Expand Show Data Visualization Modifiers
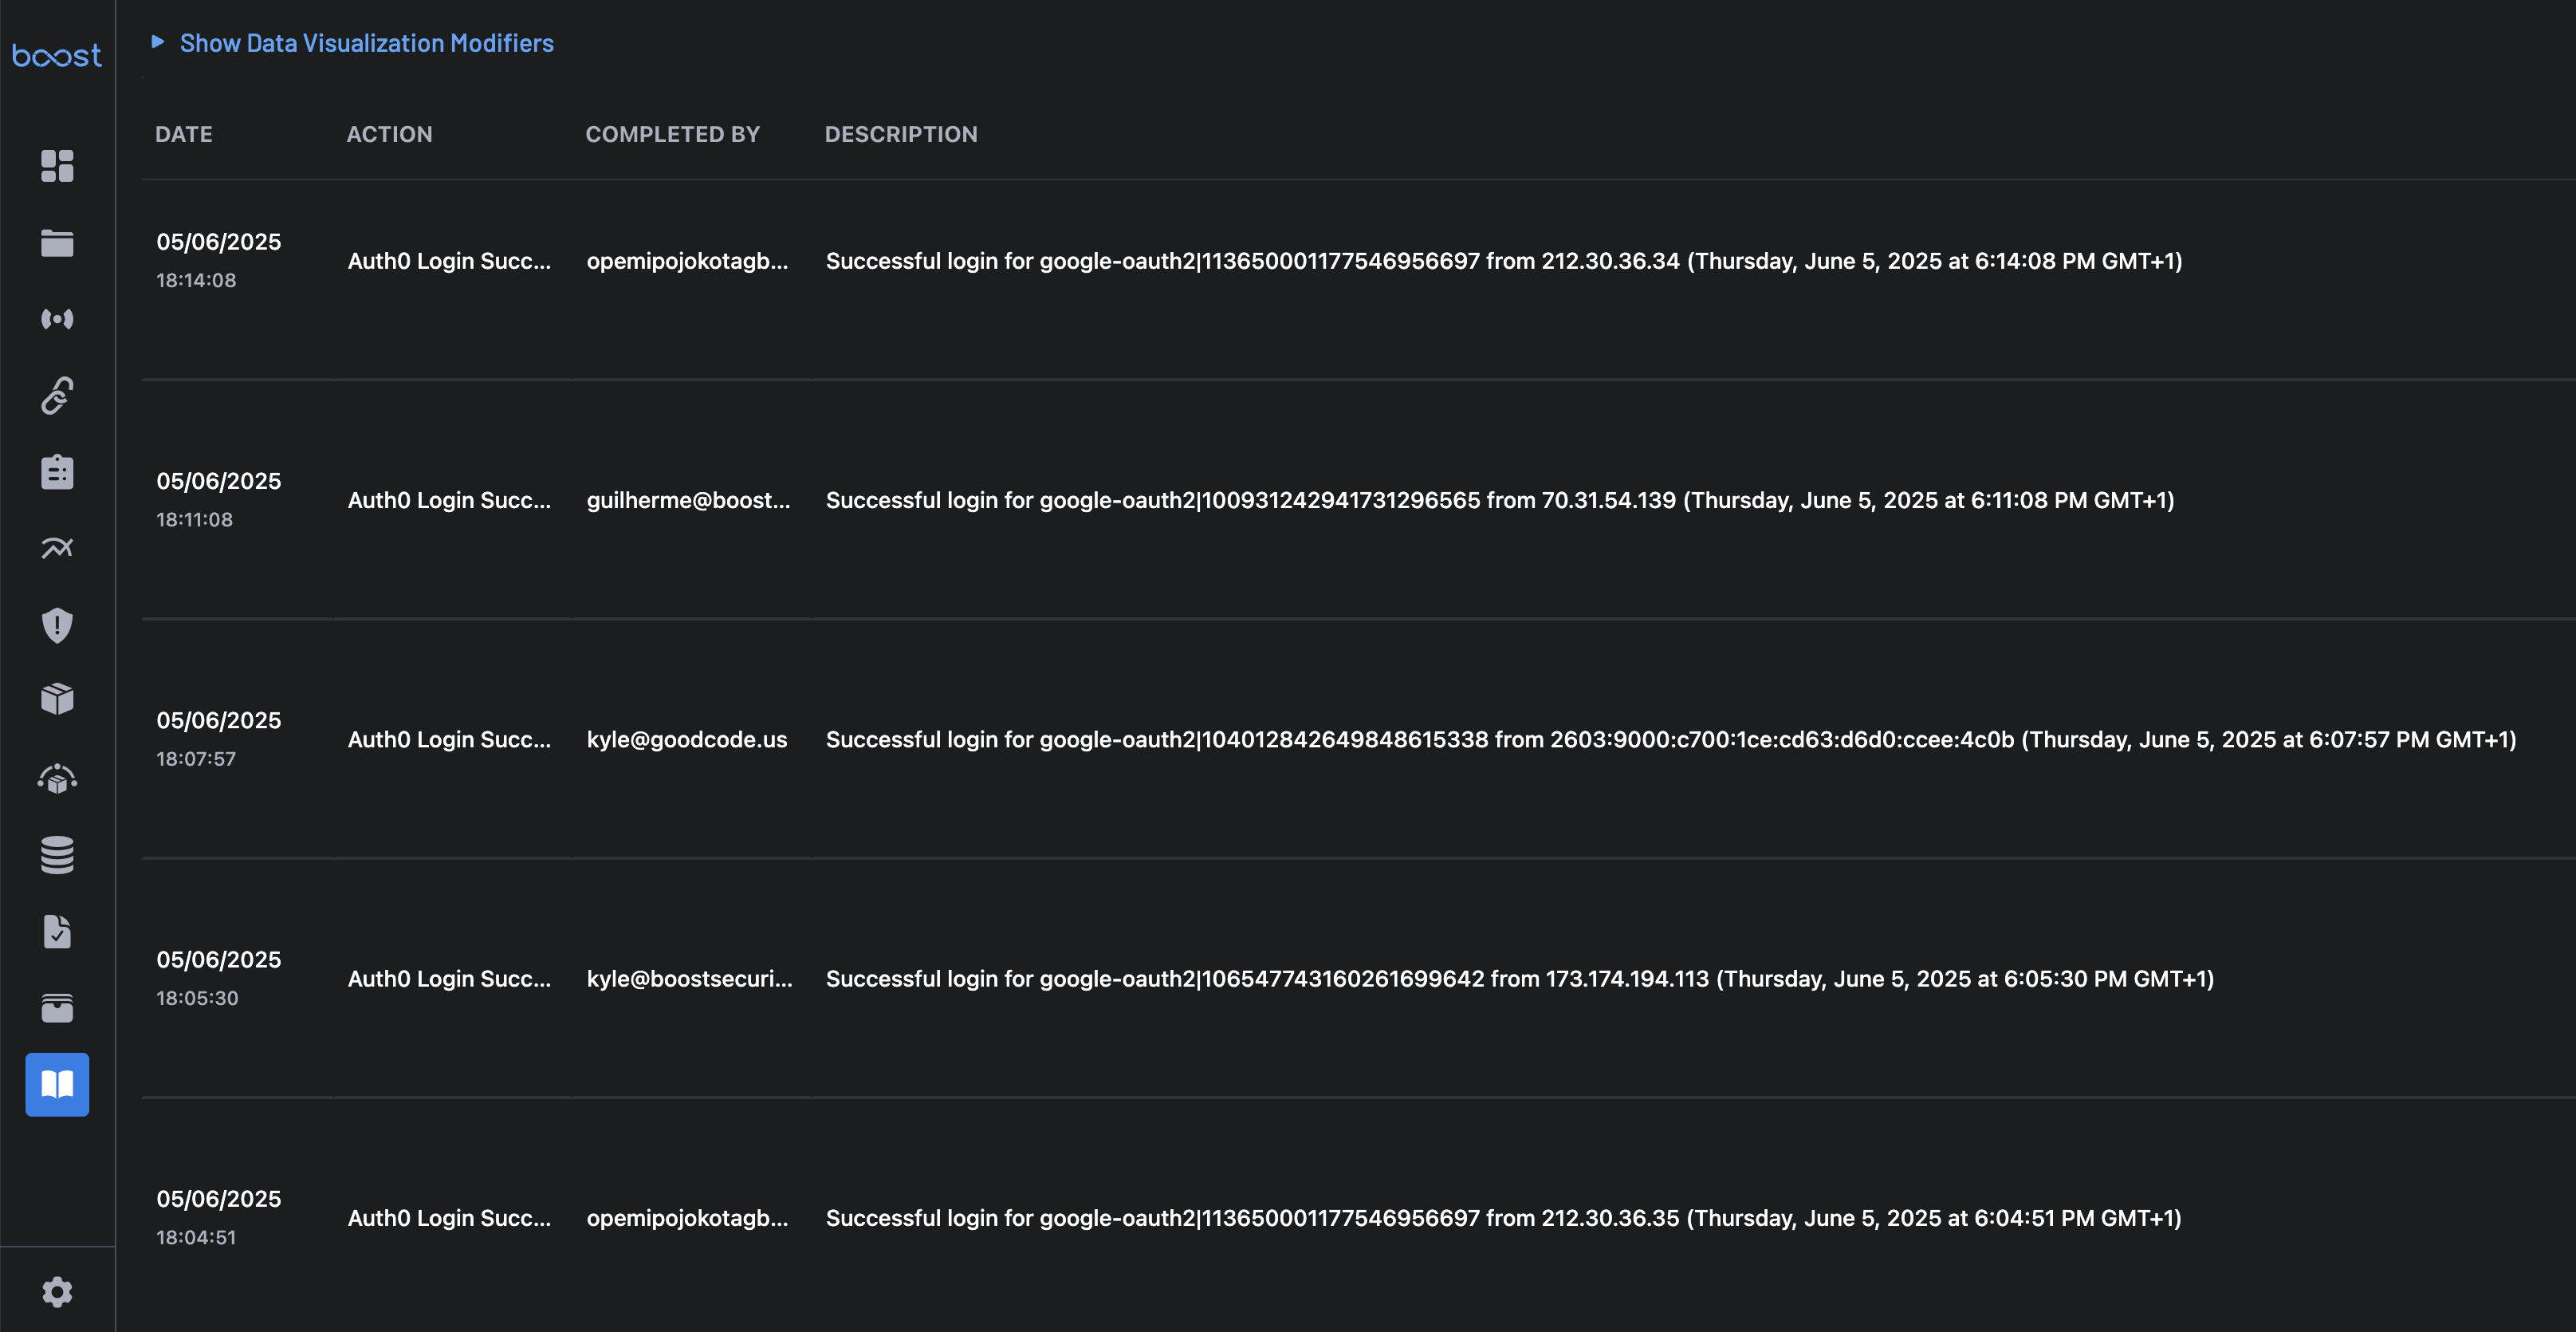2576x1332 pixels. pos(352,43)
